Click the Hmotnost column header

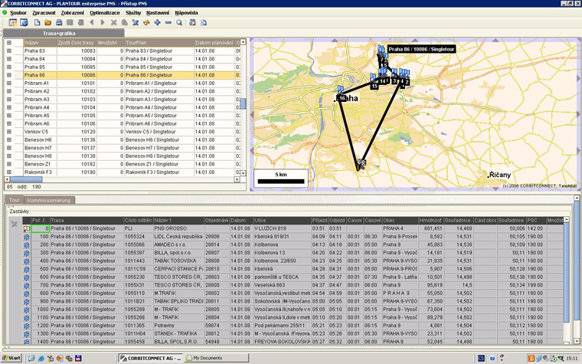[x=430, y=220]
